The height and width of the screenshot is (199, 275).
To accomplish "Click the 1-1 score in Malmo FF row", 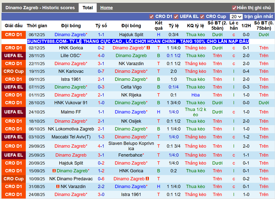I will [101, 112].
